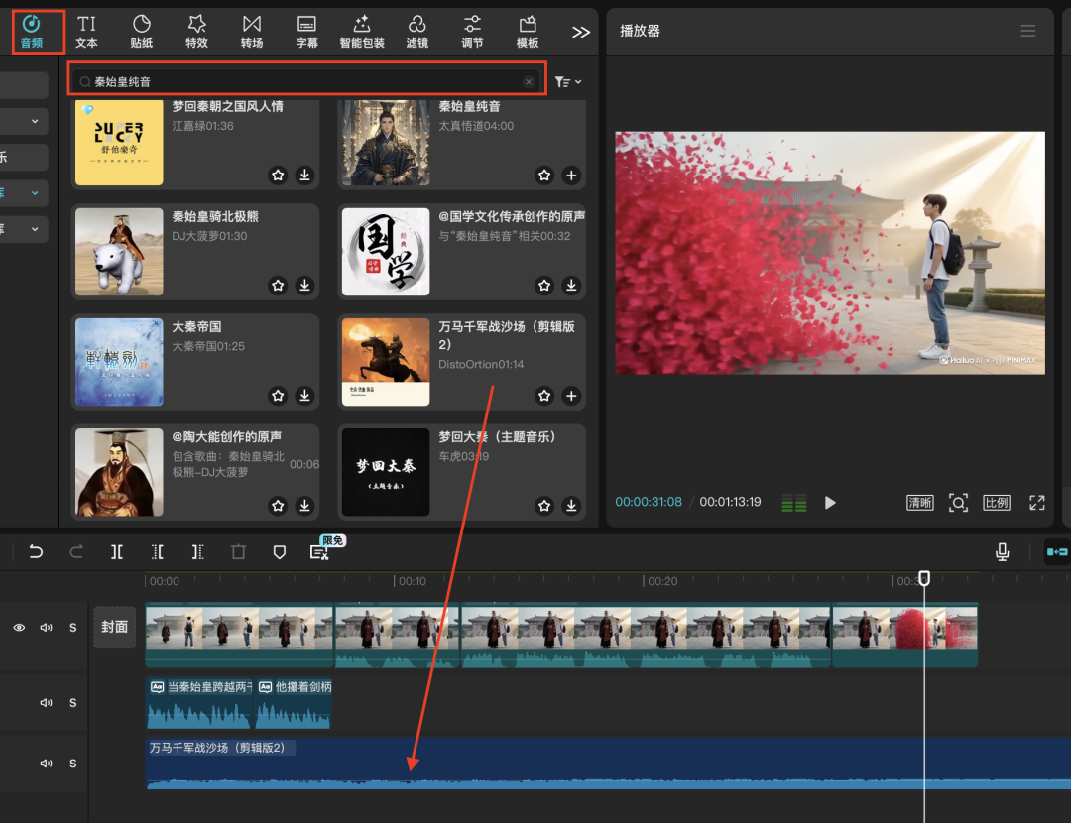Click the 封面 cover button
The height and width of the screenshot is (823, 1071).
pyautogui.click(x=115, y=627)
